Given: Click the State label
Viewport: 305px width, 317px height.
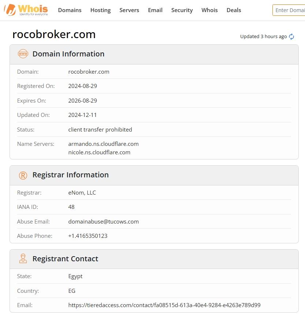Looking at the screenshot, I should [25, 276].
